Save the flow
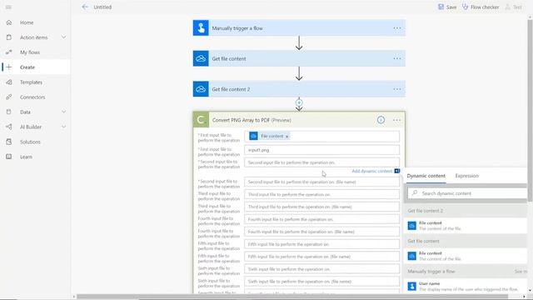Screen dimensions: 533x300 tap(447, 7)
